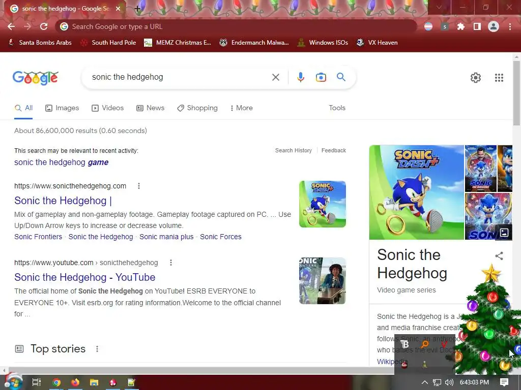Start voice search with the microphone
Viewport: 521px width, 390px height.
point(300,77)
